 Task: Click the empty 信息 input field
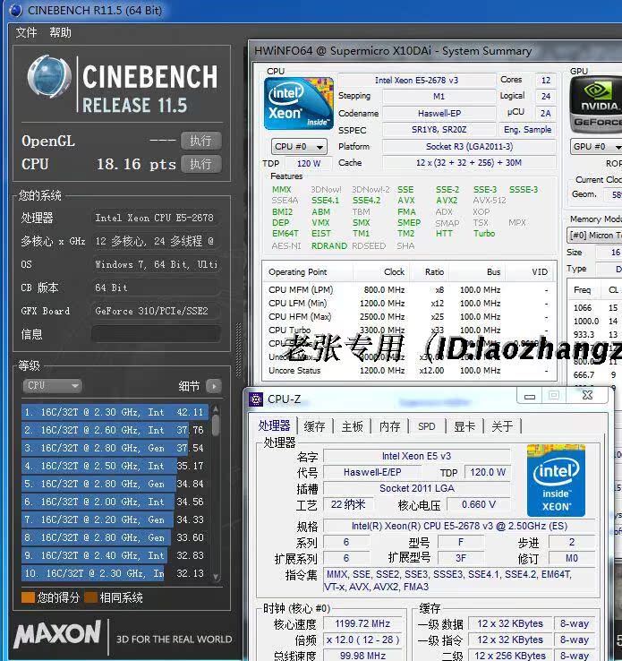click(x=156, y=333)
